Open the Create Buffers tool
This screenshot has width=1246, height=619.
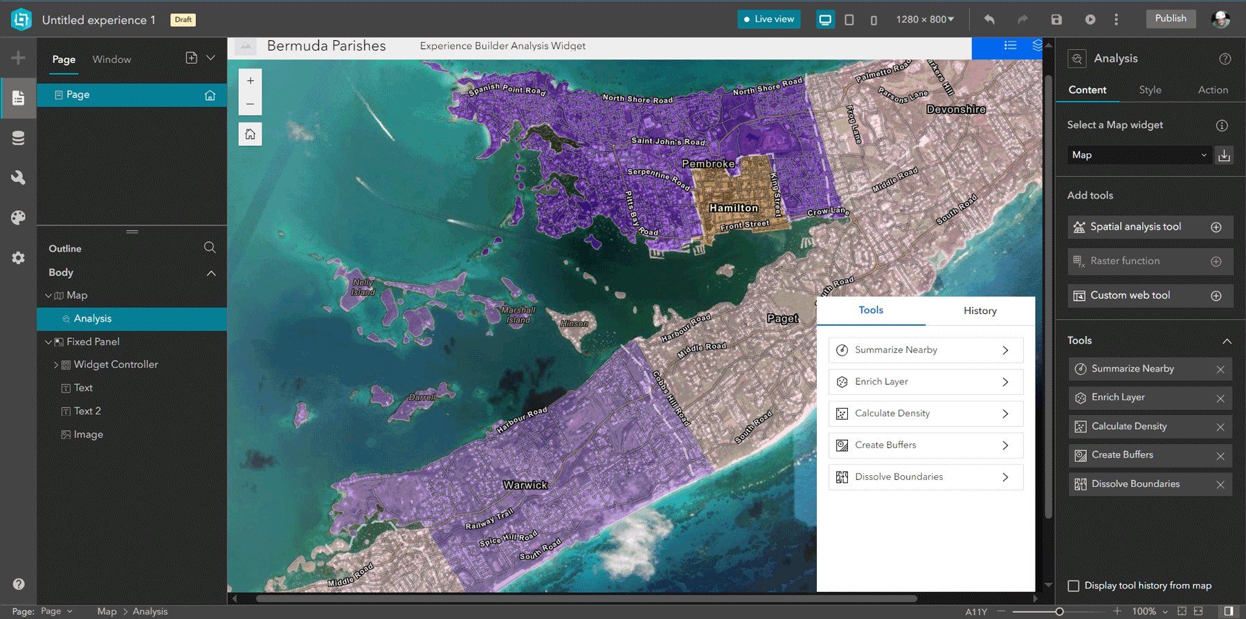(925, 445)
